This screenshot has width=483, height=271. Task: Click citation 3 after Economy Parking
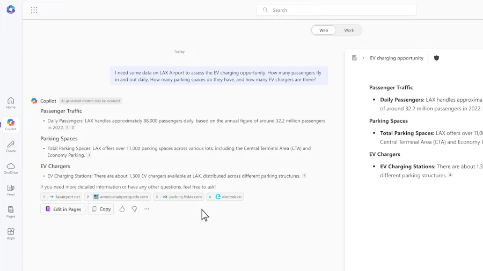tap(89, 155)
